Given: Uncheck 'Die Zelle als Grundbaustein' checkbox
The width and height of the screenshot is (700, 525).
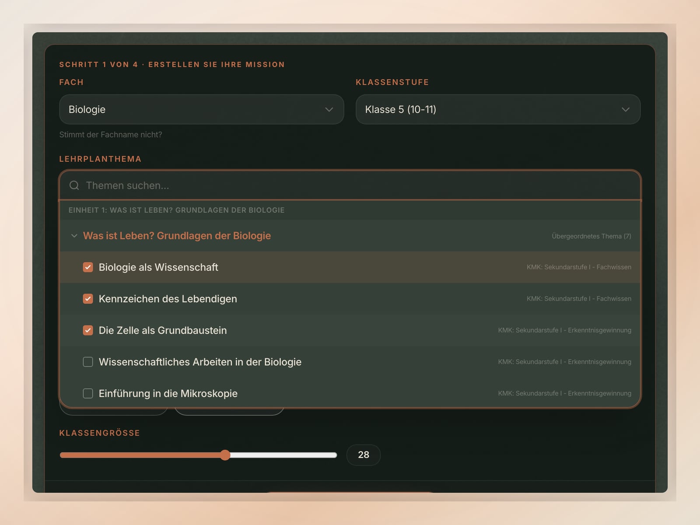Looking at the screenshot, I should point(88,330).
